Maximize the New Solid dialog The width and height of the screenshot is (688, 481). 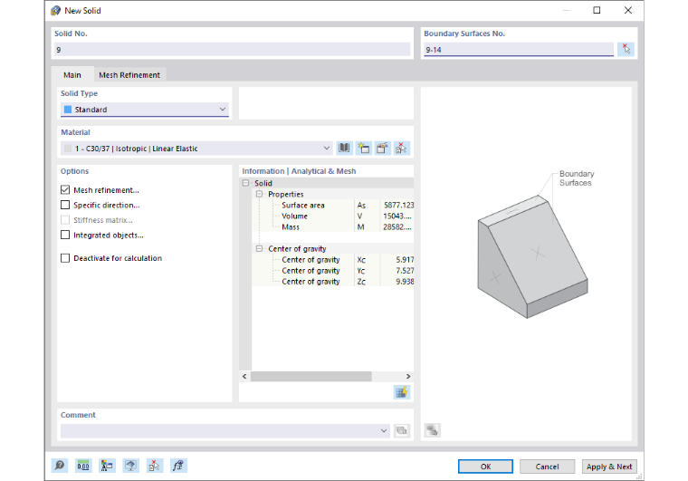597,10
